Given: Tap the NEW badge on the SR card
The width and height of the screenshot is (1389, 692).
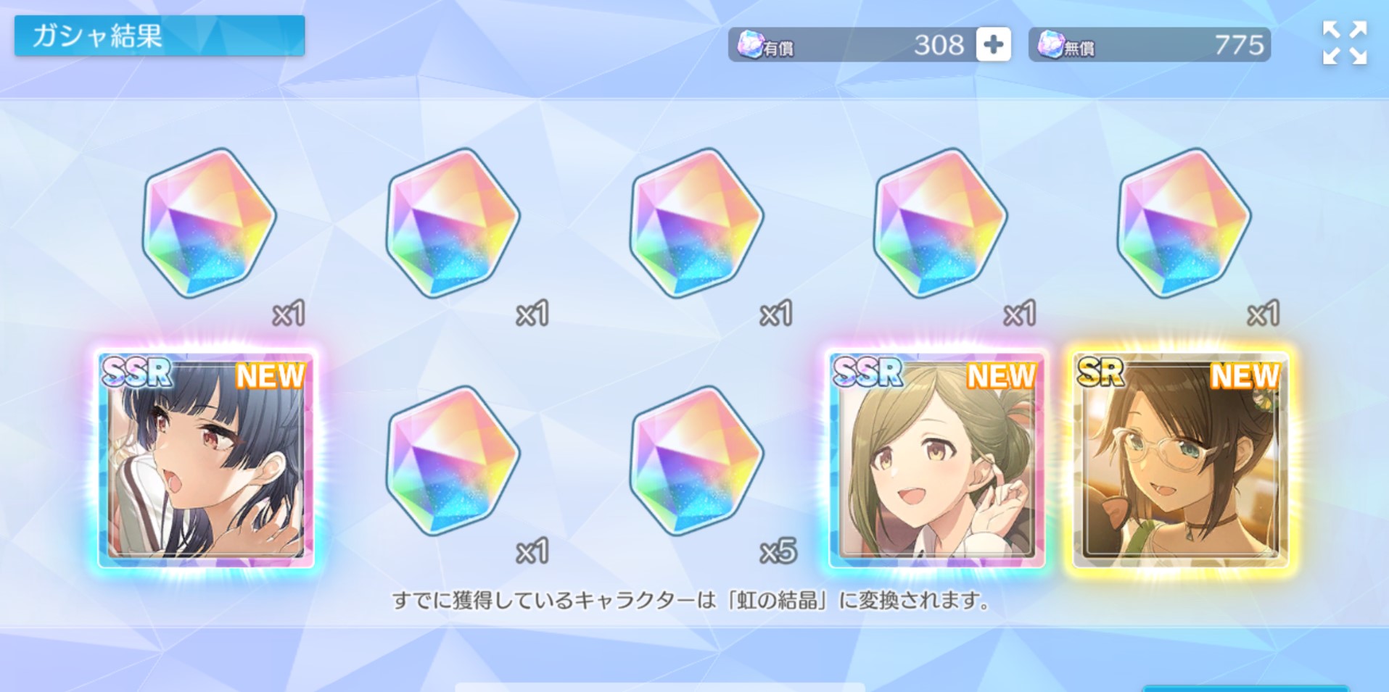Looking at the screenshot, I should click(1245, 376).
